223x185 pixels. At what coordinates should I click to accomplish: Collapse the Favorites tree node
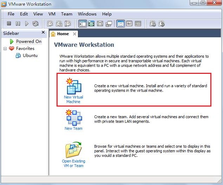pyautogui.click(x=5, y=49)
